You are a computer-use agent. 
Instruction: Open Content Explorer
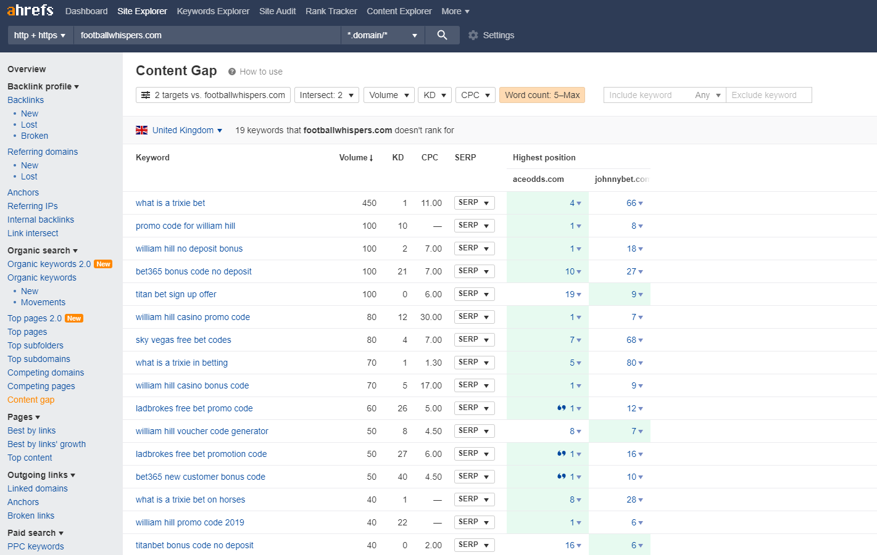click(399, 11)
